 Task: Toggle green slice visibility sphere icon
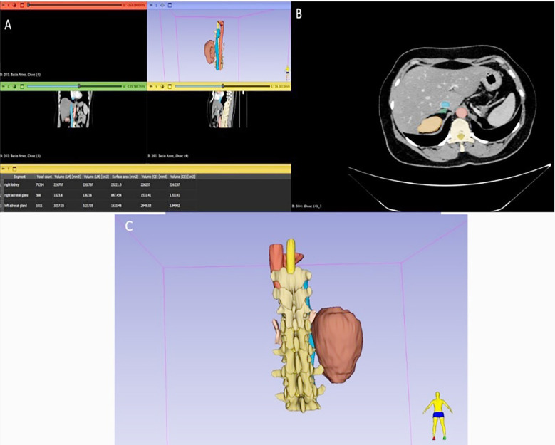[x=14, y=86]
